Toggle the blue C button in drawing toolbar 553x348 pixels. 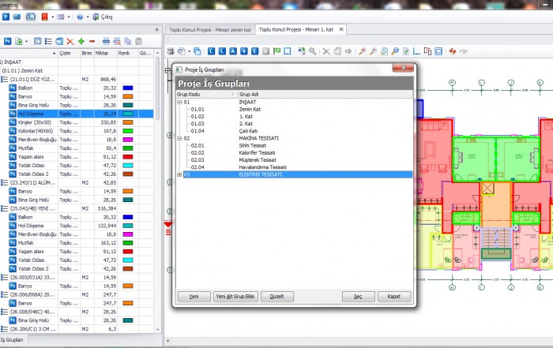click(x=212, y=51)
